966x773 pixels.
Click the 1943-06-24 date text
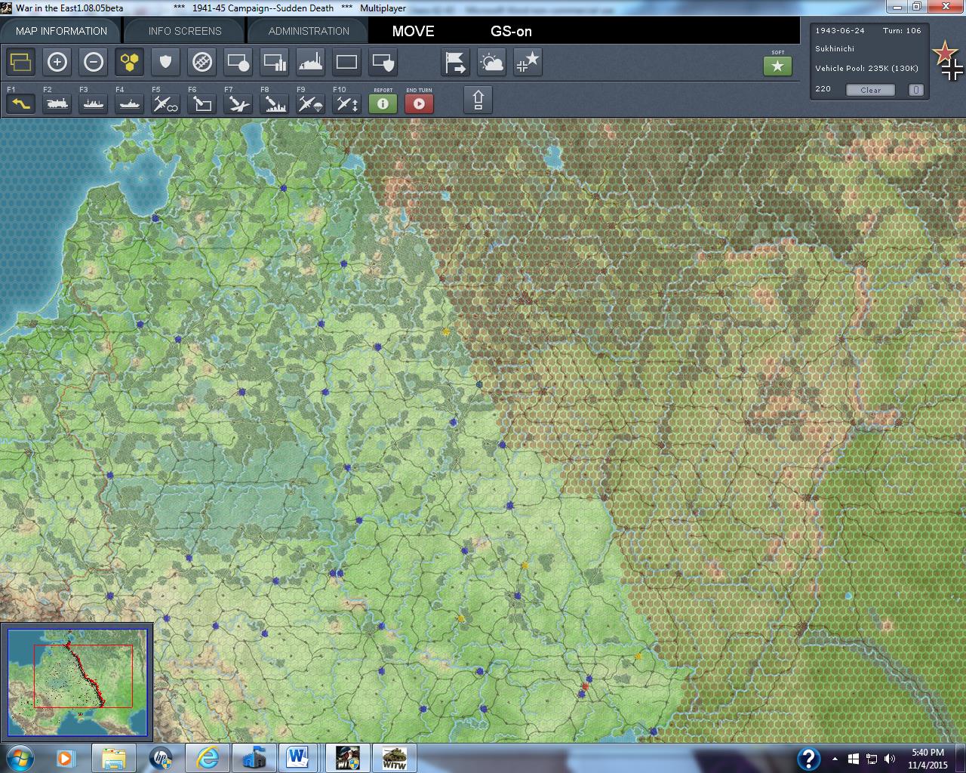point(840,31)
